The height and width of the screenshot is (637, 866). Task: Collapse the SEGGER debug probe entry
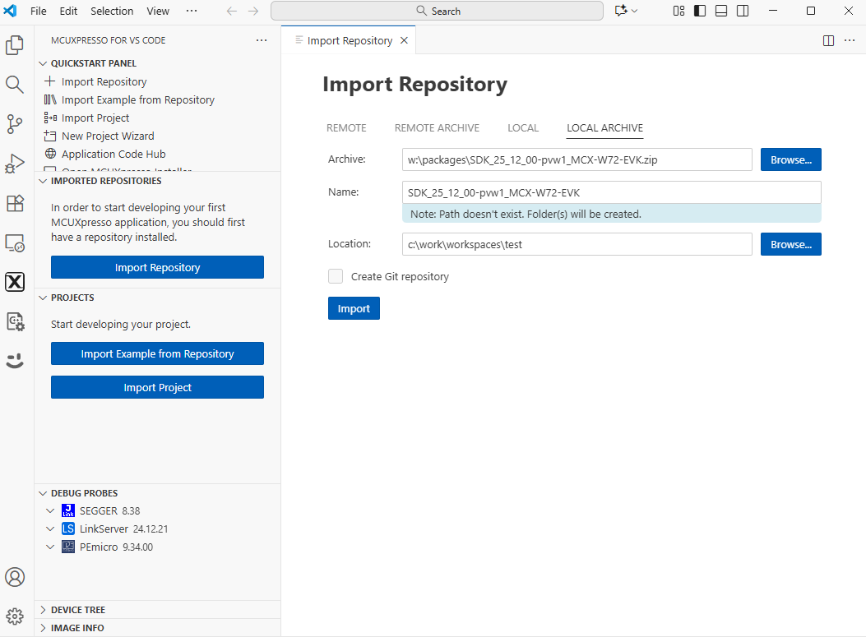50,510
